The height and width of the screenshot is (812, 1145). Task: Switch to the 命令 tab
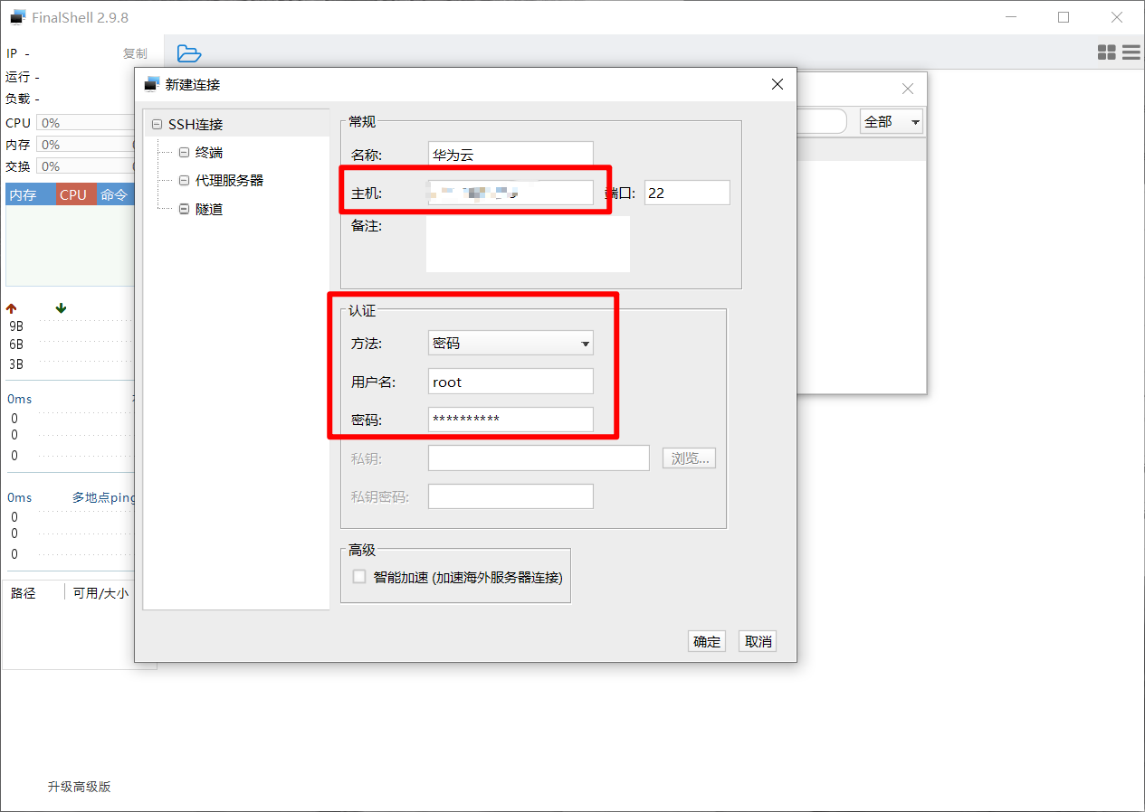[114, 194]
